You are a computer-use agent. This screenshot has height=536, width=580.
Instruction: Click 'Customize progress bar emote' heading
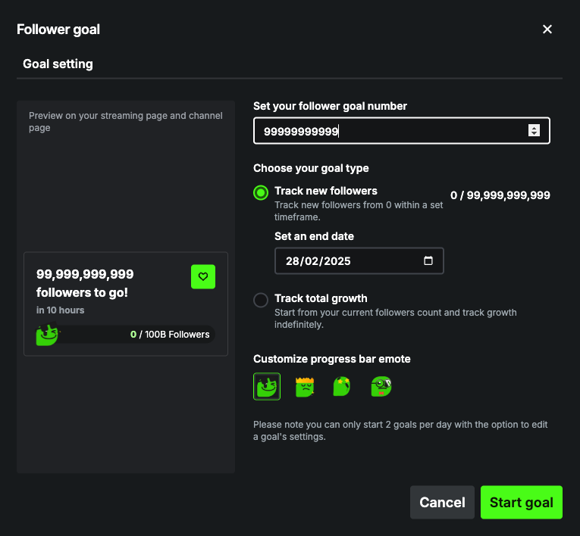click(332, 359)
